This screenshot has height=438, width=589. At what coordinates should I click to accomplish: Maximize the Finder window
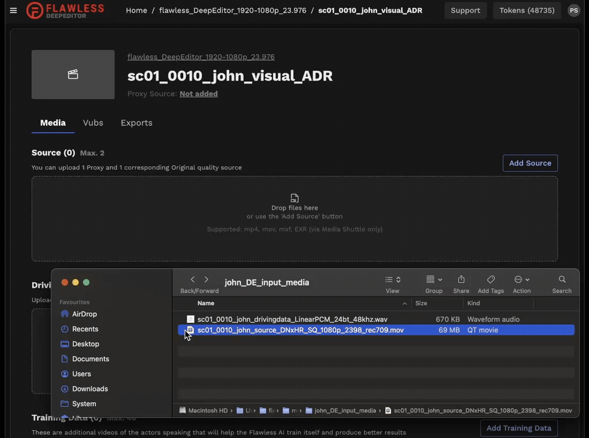click(x=87, y=282)
